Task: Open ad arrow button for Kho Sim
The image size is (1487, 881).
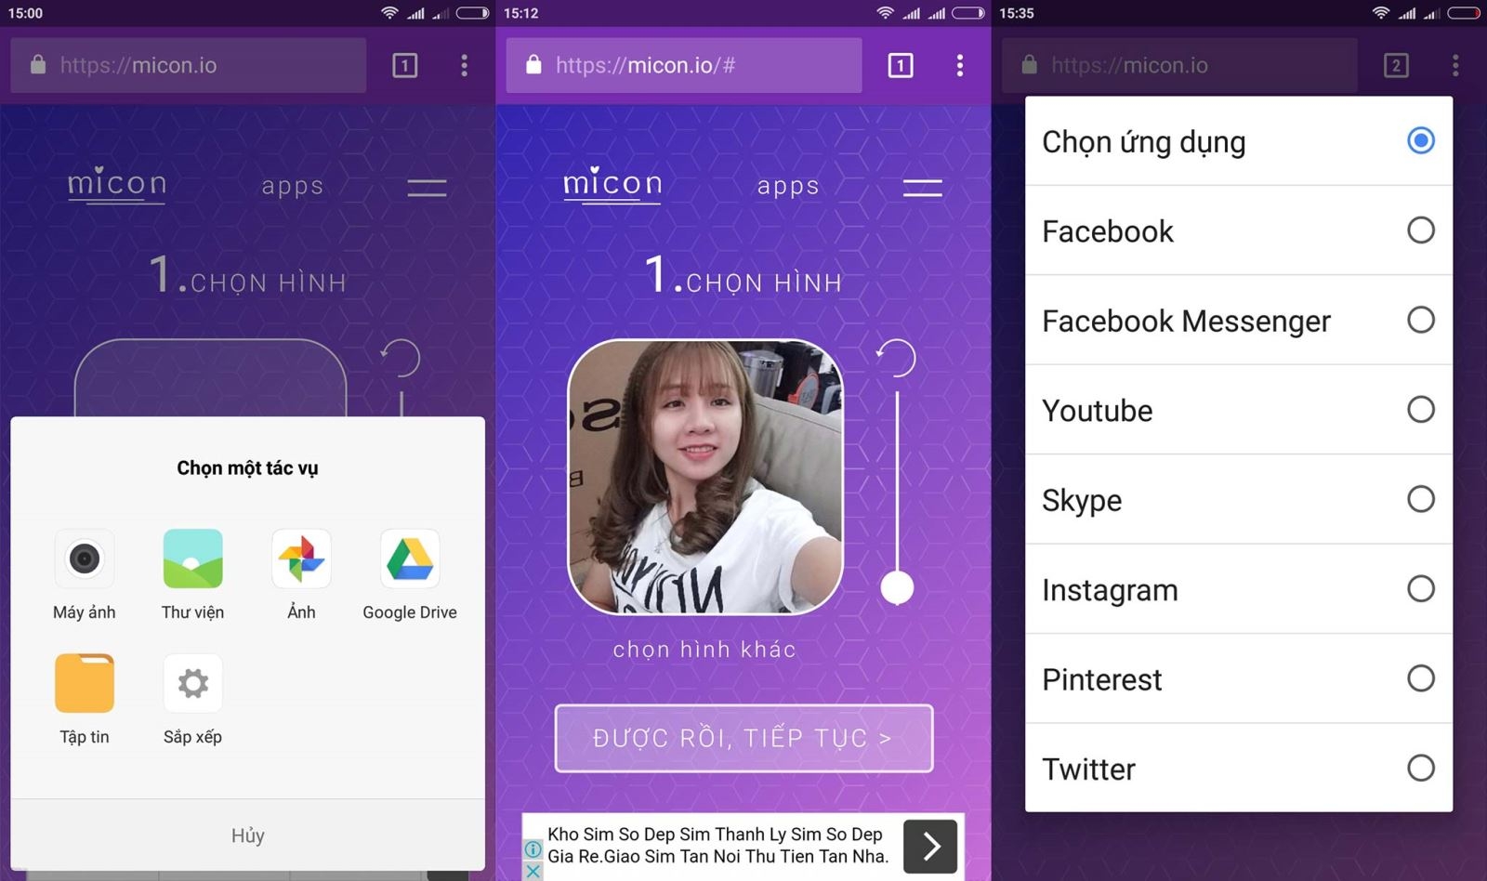Action: click(930, 846)
